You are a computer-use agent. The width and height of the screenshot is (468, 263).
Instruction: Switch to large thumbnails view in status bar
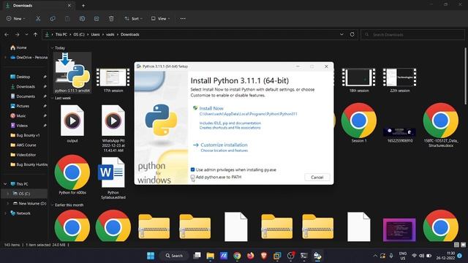[x=463, y=245]
